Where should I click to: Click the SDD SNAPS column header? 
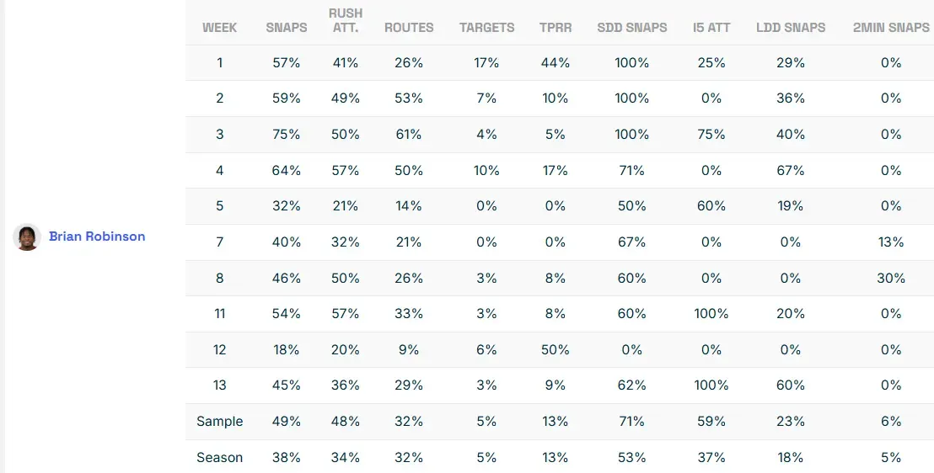tap(631, 28)
